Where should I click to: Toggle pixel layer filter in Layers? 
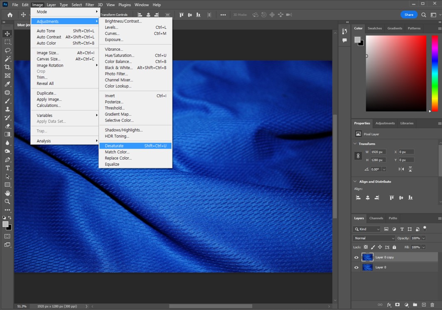[386, 229]
